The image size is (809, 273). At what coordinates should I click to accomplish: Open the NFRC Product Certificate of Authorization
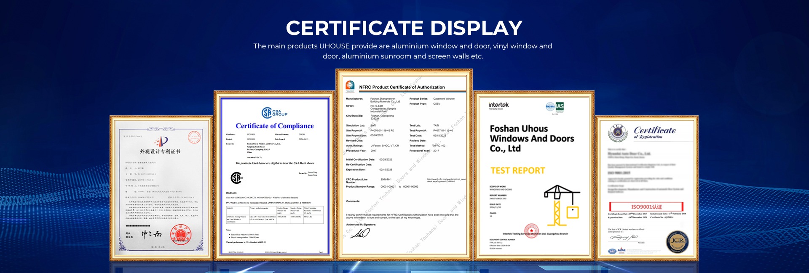[404, 165]
